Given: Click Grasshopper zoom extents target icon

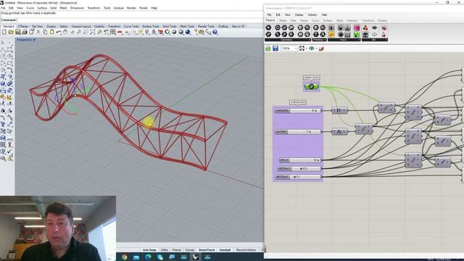Looking at the screenshot, I should point(302,49).
